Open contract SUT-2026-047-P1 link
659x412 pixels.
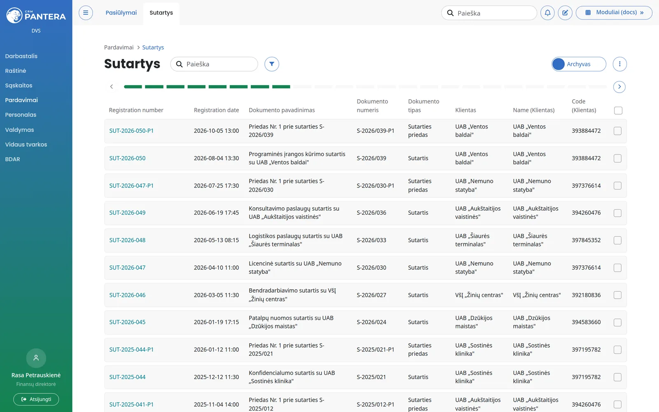coord(131,186)
